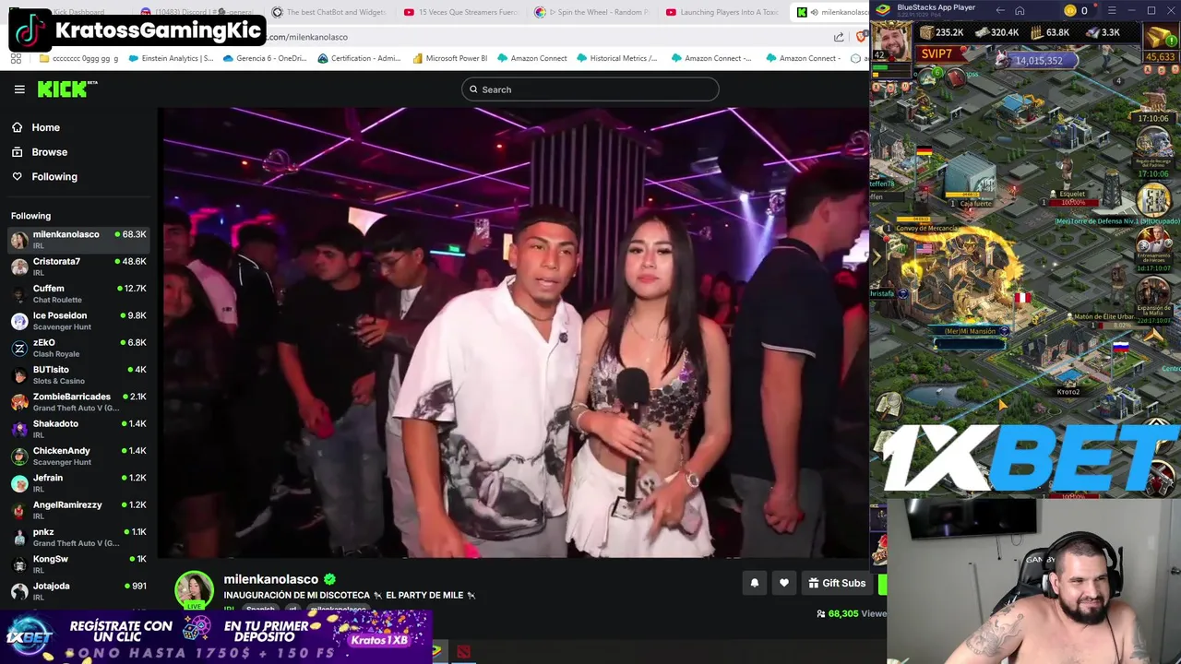Switch to The best ChatBot tab
Screen dimensions: 1181x664
pyautogui.click(x=328, y=12)
